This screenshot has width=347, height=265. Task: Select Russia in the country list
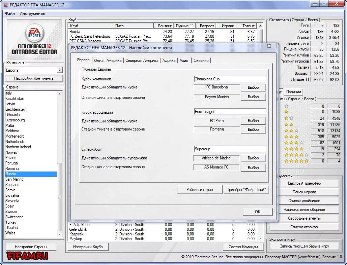tap(31, 174)
